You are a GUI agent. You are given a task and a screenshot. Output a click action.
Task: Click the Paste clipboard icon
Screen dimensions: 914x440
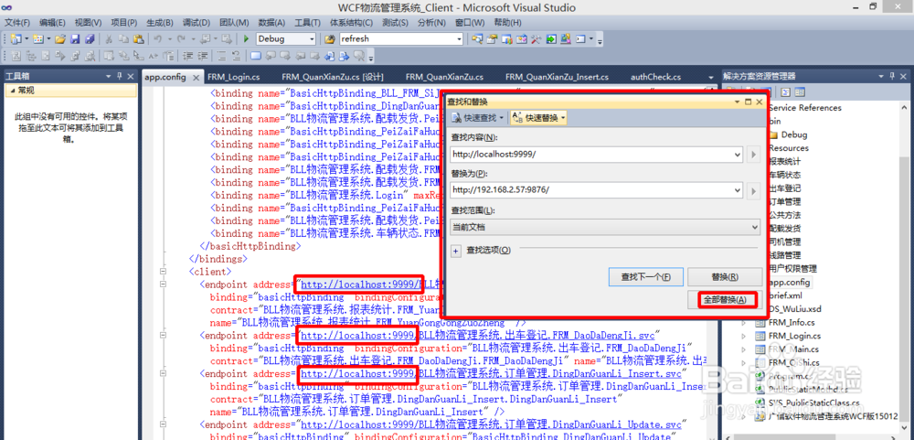click(x=138, y=39)
